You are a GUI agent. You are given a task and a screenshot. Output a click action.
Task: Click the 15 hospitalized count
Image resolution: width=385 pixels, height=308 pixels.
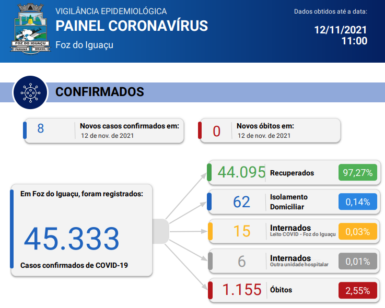(x=242, y=231)
